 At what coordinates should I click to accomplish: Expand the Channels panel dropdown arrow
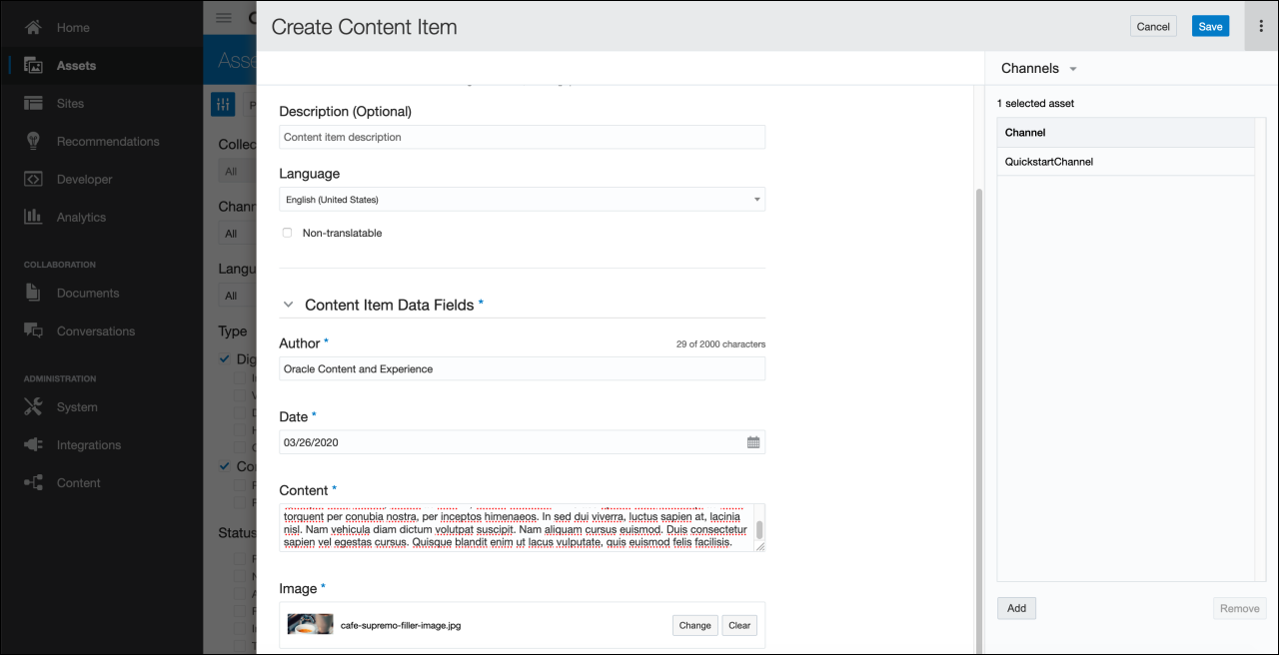pos(1073,69)
